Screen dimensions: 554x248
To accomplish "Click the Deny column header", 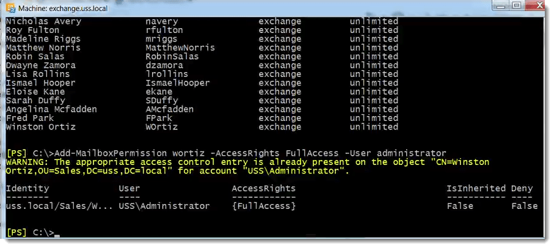I will [x=522, y=188].
